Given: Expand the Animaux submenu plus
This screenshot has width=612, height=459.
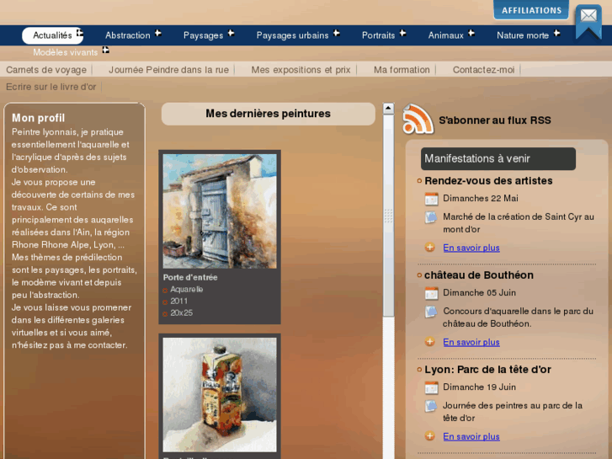Looking at the screenshot, I should coord(471,33).
